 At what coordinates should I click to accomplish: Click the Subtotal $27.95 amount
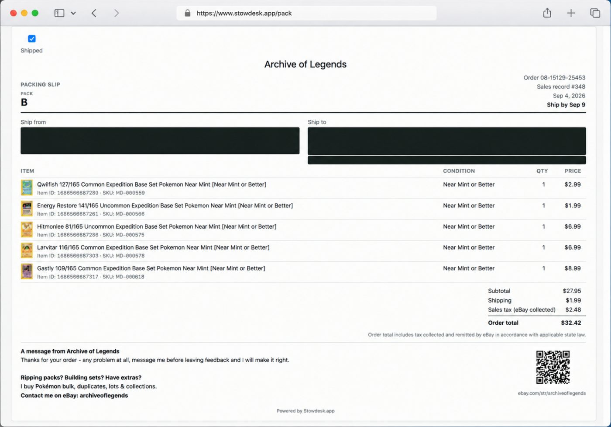(572, 291)
